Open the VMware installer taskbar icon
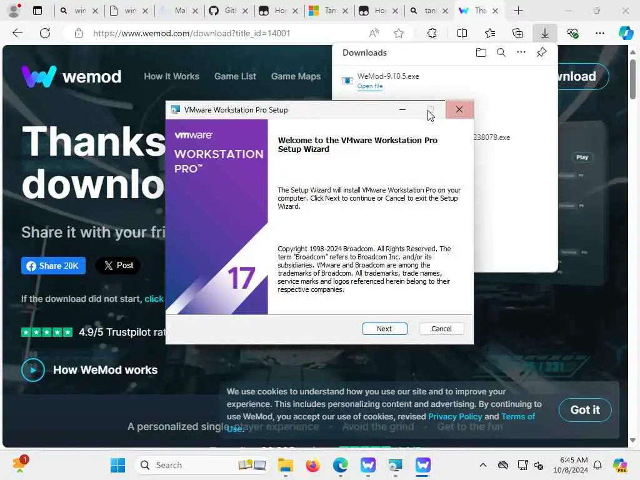Image resolution: width=640 pixels, height=480 pixels. (x=395, y=465)
